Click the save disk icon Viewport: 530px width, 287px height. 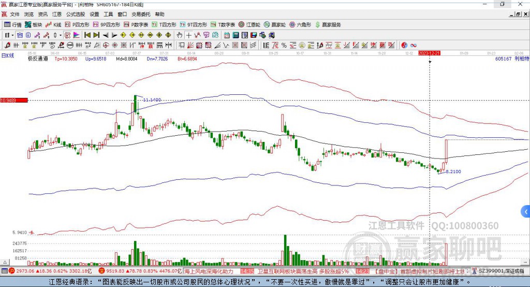(254, 35)
